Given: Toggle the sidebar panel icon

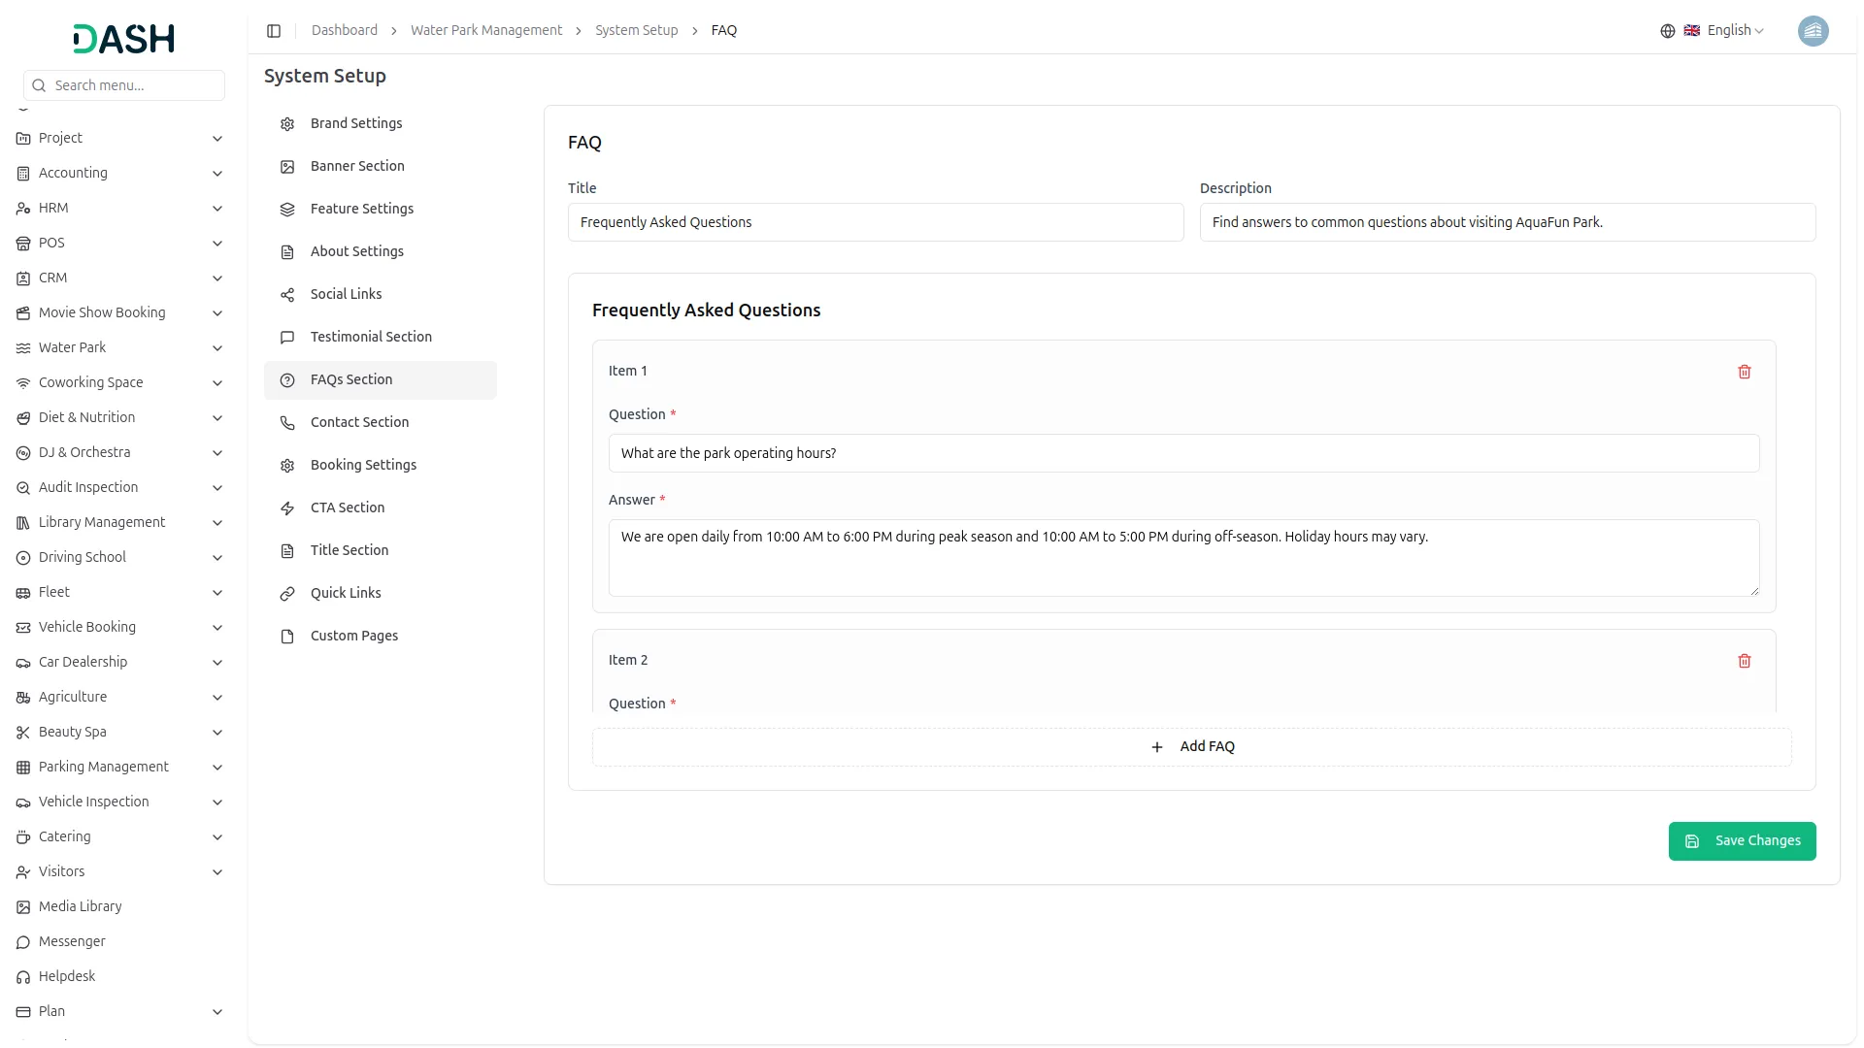Looking at the screenshot, I should 274,31.
